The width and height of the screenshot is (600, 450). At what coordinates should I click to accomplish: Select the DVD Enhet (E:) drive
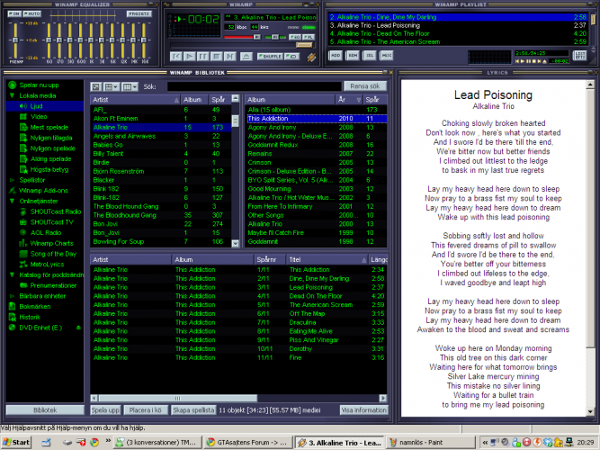(x=41, y=328)
